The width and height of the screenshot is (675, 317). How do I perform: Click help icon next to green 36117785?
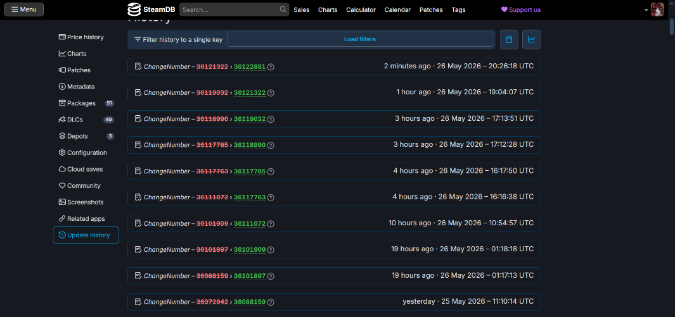(x=271, y=172)
